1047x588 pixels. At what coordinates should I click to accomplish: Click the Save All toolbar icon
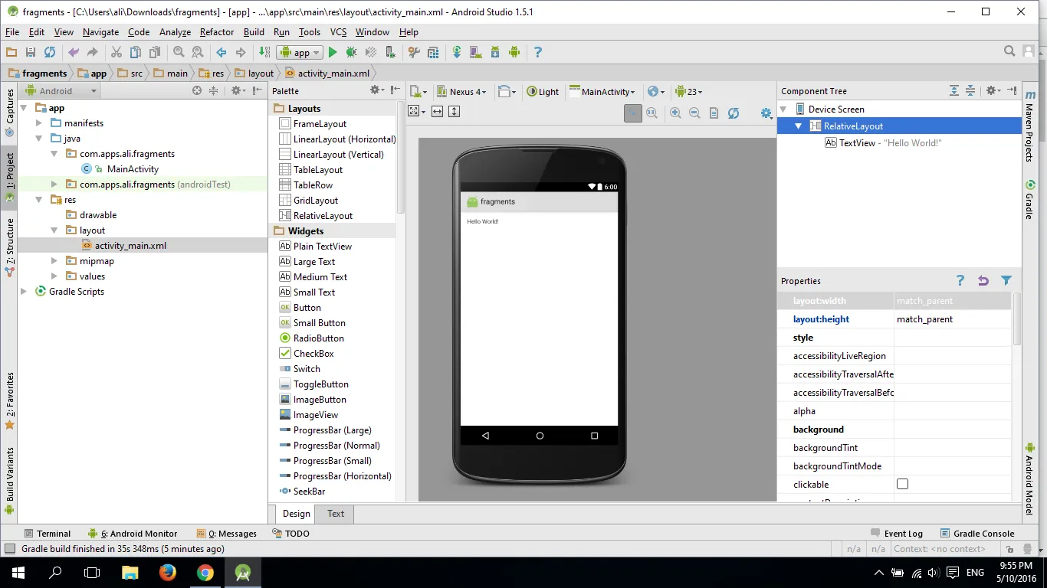(31, 52)
